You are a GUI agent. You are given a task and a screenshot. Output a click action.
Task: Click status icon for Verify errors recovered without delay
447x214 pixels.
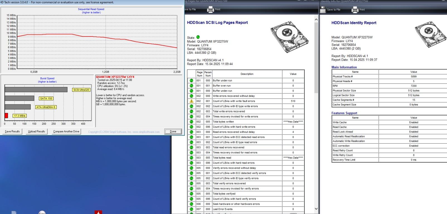[x=191, y=168]
